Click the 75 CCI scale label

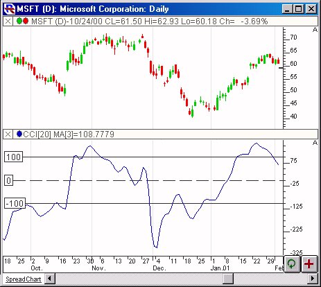point(293,161)
